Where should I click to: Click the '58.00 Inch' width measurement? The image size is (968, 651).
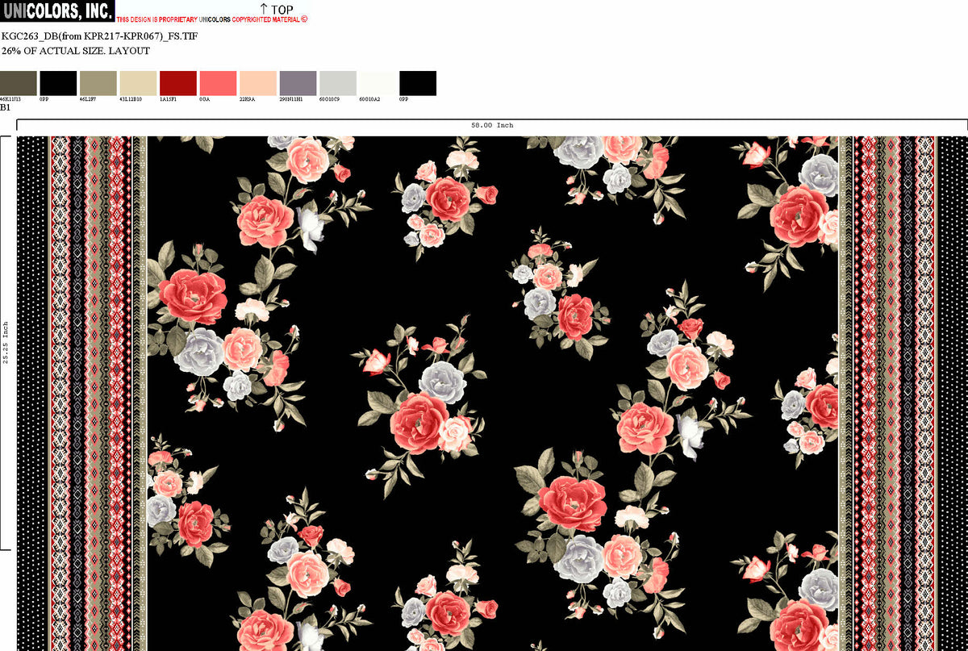(x=492, y=125)
